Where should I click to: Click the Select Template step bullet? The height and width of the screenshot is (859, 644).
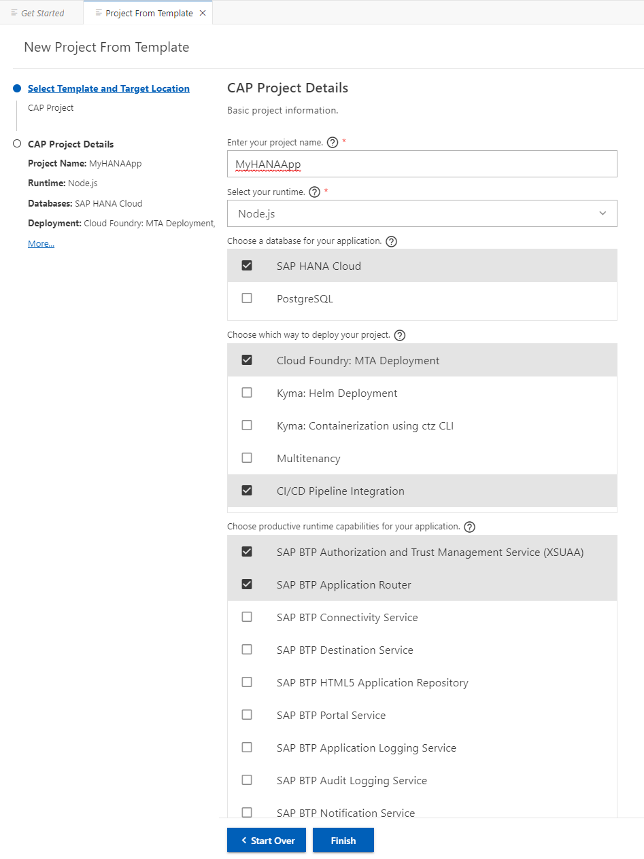(17, 89)
